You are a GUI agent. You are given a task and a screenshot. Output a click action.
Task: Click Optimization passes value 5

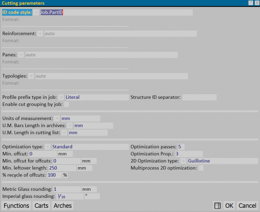pos(181,147)
